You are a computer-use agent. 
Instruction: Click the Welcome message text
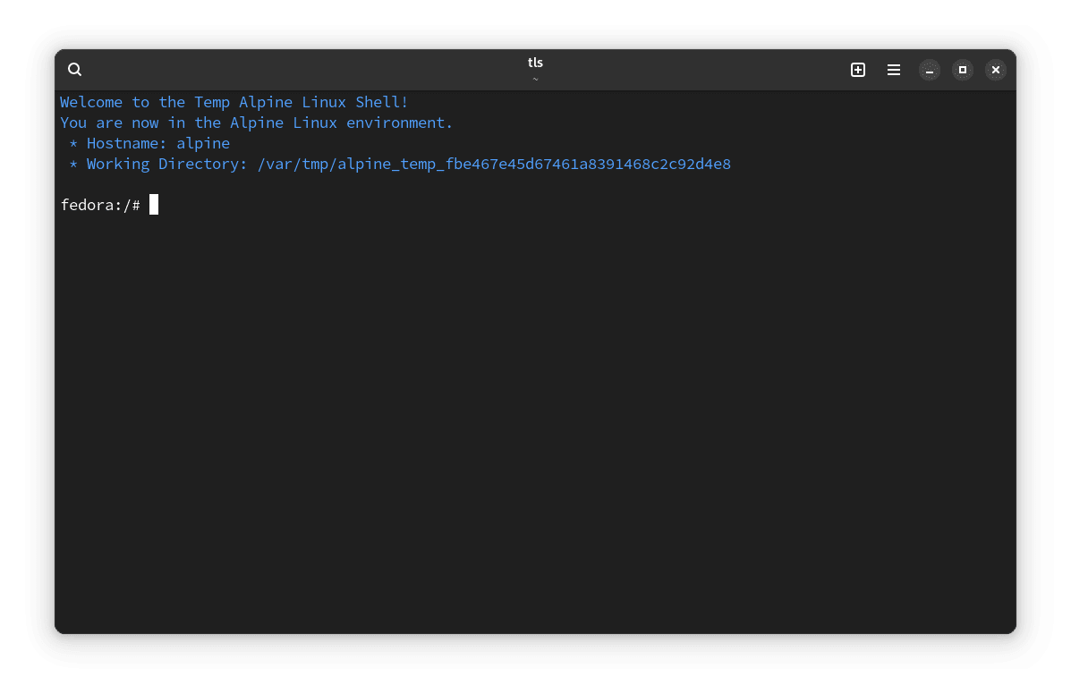233,102
